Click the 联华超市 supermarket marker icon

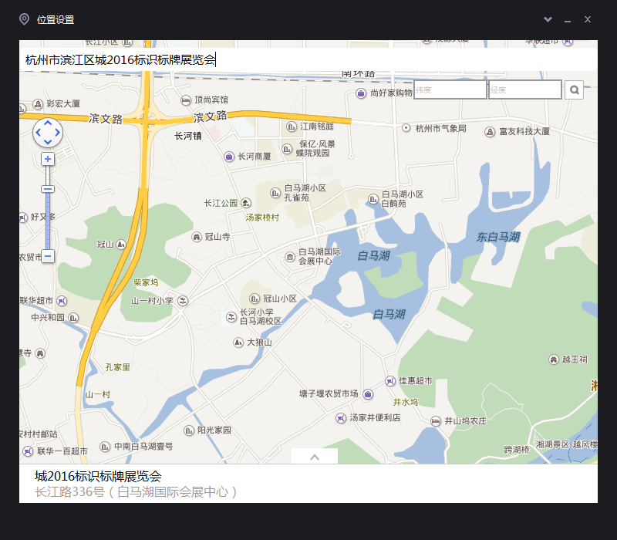tap(62, 301)
